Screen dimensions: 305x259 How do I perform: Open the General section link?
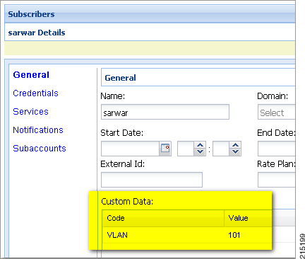[x=31, y=75]
